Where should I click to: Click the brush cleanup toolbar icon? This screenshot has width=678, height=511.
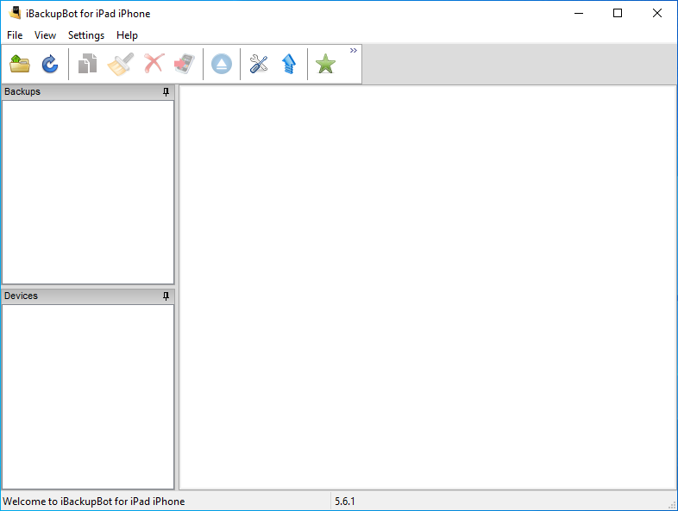(x=120, y=64)
